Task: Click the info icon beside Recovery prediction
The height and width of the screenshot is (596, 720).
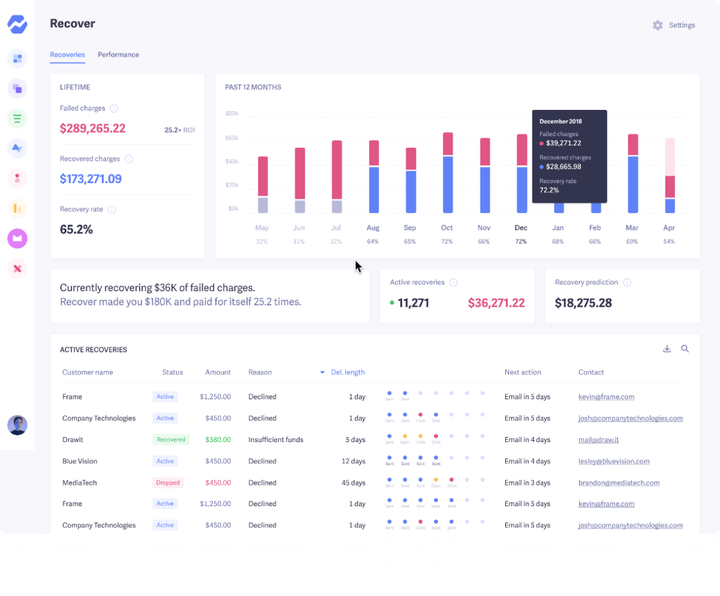Action: point(627,282)
